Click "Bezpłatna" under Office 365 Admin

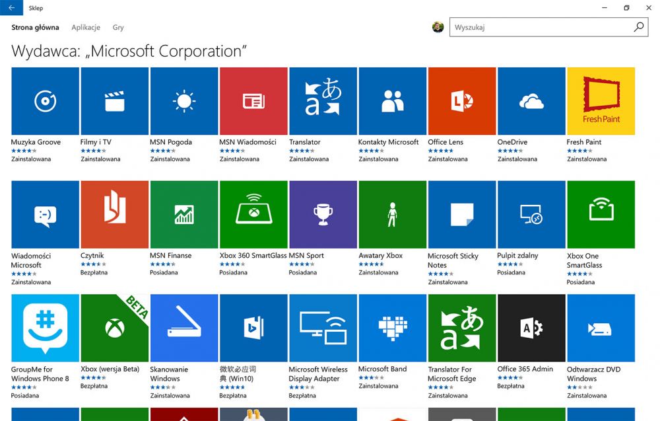pos(511,386)
